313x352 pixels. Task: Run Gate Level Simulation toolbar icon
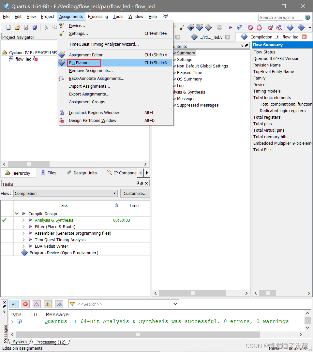pyautogui.click(x=279, y=27)
